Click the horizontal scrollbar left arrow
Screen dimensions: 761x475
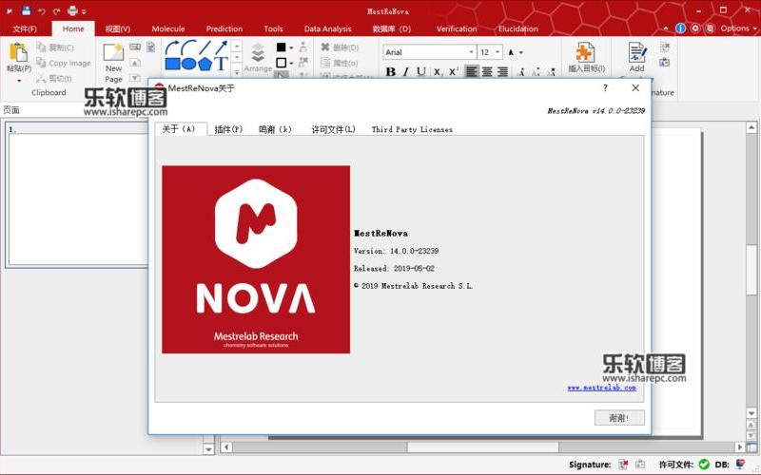(x=226, y=446)
